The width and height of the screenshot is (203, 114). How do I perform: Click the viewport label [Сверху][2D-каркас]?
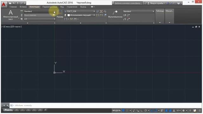(x=11, y=27)
